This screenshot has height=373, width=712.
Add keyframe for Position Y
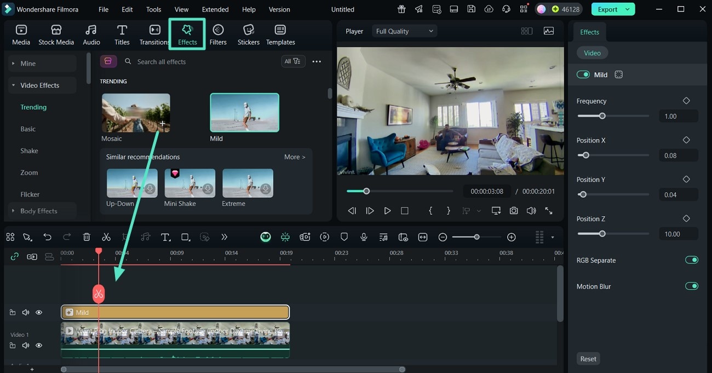pyautogui.click(x=686, y=179)
